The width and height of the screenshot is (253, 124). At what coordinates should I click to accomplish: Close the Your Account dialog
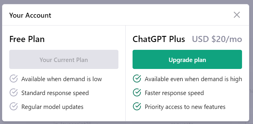[x=237, y=15]
